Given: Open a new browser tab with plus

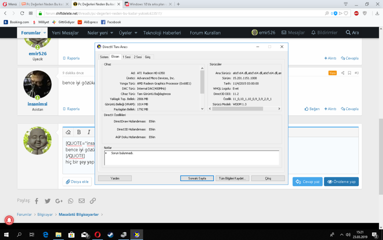Looking at the screenshot, I should [x=178, y=4].
